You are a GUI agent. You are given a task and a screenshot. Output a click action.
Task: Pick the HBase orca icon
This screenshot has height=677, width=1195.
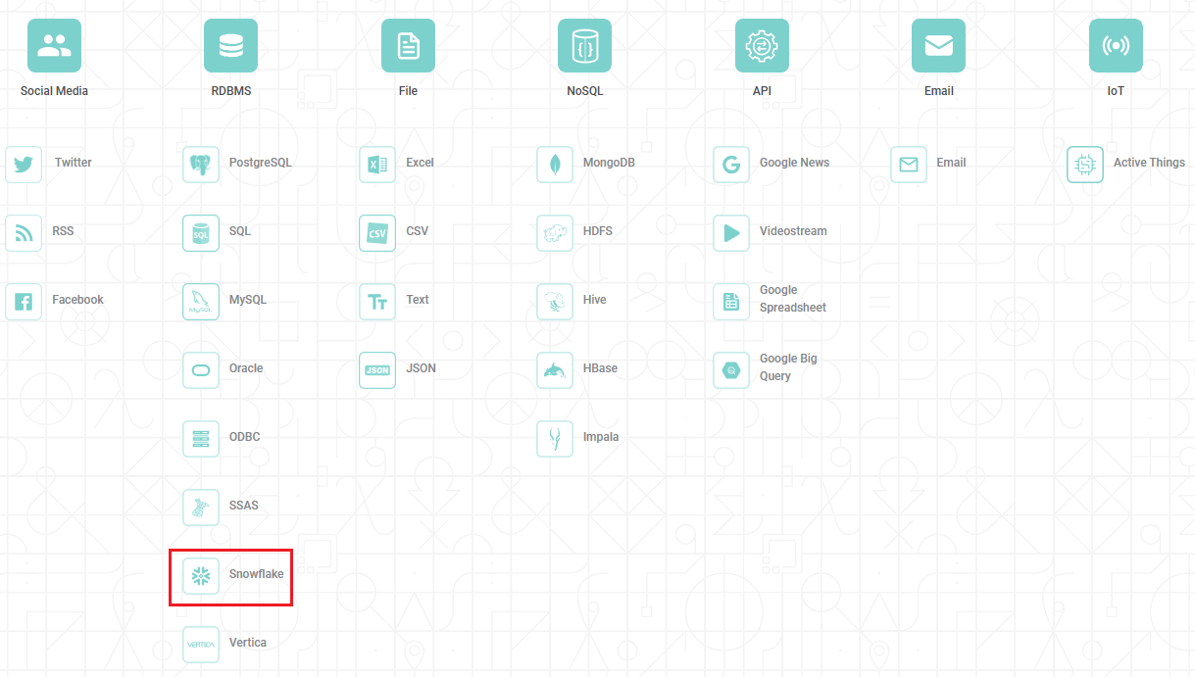tap(555, 369)
